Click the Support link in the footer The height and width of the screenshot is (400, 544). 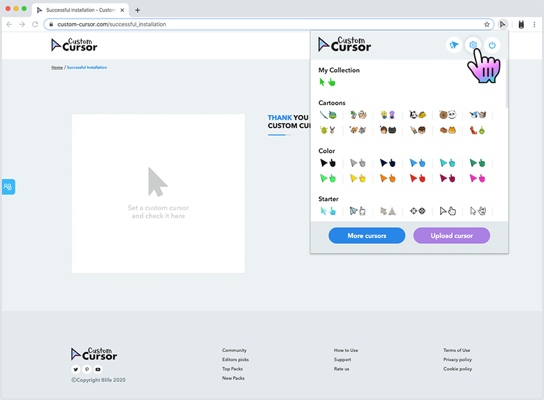click(x=342, y=360)
